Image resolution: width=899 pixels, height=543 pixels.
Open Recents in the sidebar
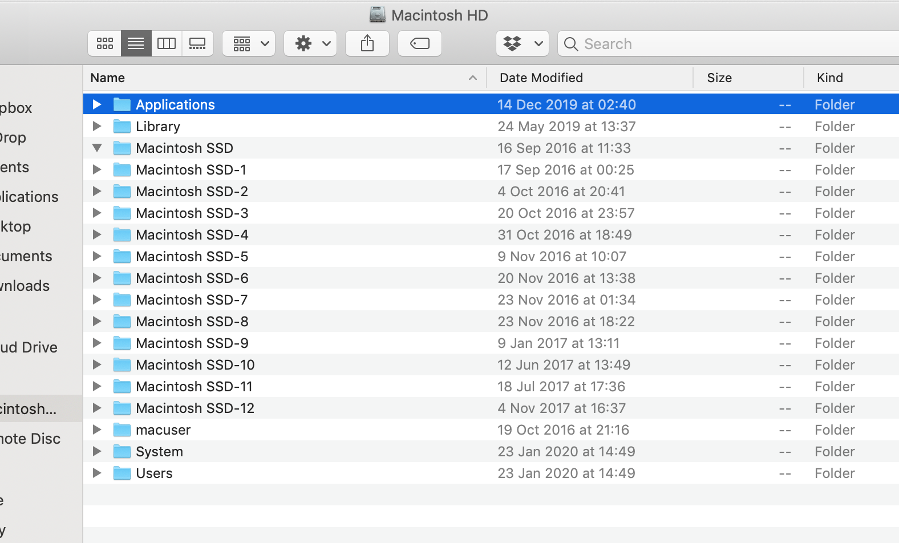point(14,167)
